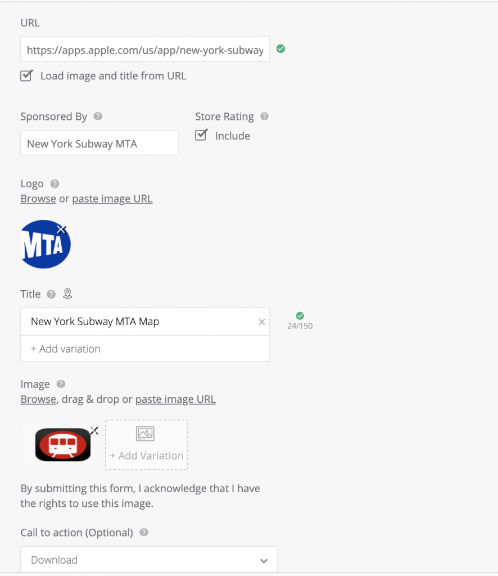Viewport: 498px width, 576px height.
Task: Click the Call to action help icon
Action: [x=144, y=532]
